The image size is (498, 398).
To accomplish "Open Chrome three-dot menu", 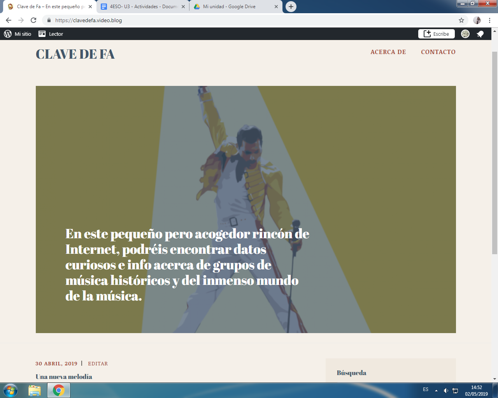I will tap(489, 20).
